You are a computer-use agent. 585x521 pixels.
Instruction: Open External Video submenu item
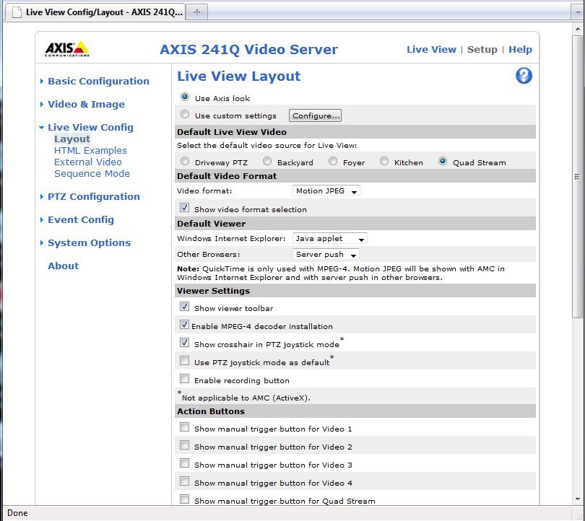coord(87,162)
